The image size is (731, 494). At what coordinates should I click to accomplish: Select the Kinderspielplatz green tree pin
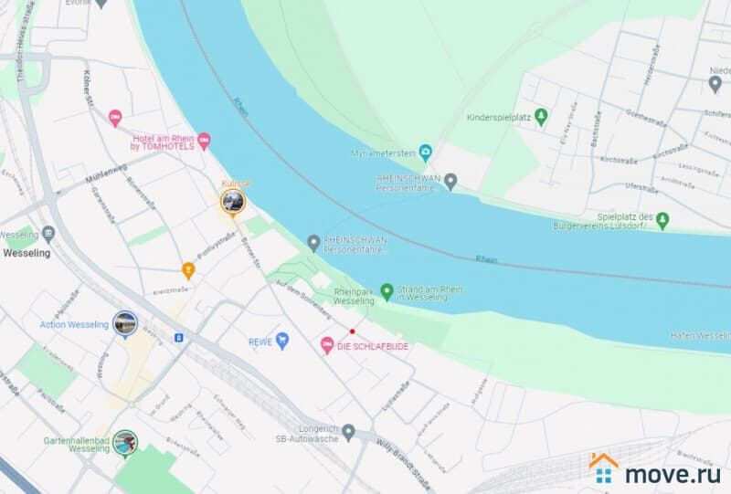pyautogui.click(x=541, y=117)
